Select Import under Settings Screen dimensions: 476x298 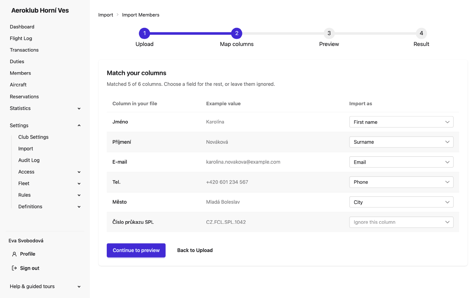coord(26,148)
